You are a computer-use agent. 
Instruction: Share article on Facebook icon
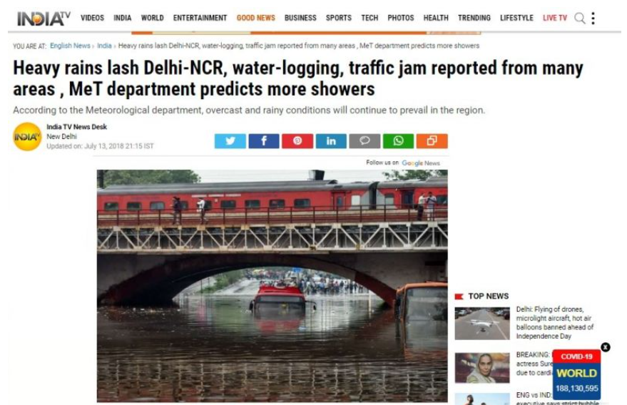coord(264,140)
